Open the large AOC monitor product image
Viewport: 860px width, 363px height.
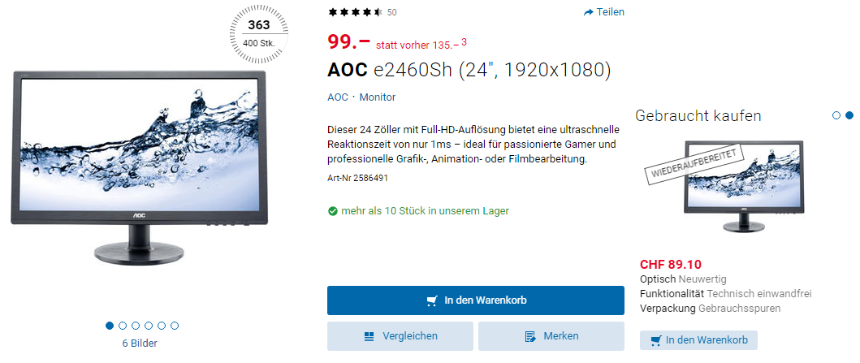pos(139,168)
